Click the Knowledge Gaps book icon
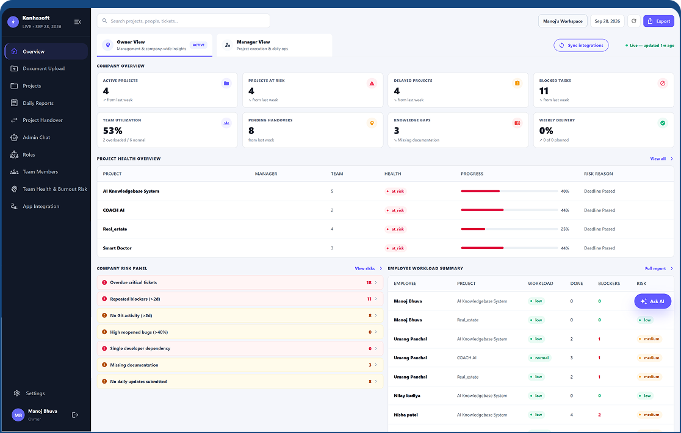This screenshot has width=681, height=433. coord(517,123)
